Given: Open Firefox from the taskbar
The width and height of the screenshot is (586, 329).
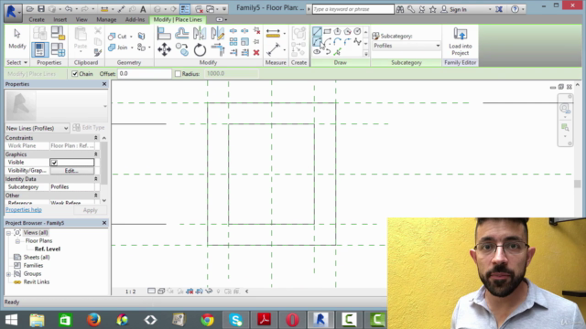Looking at the screenshot, I should click(x=93, y=320).
